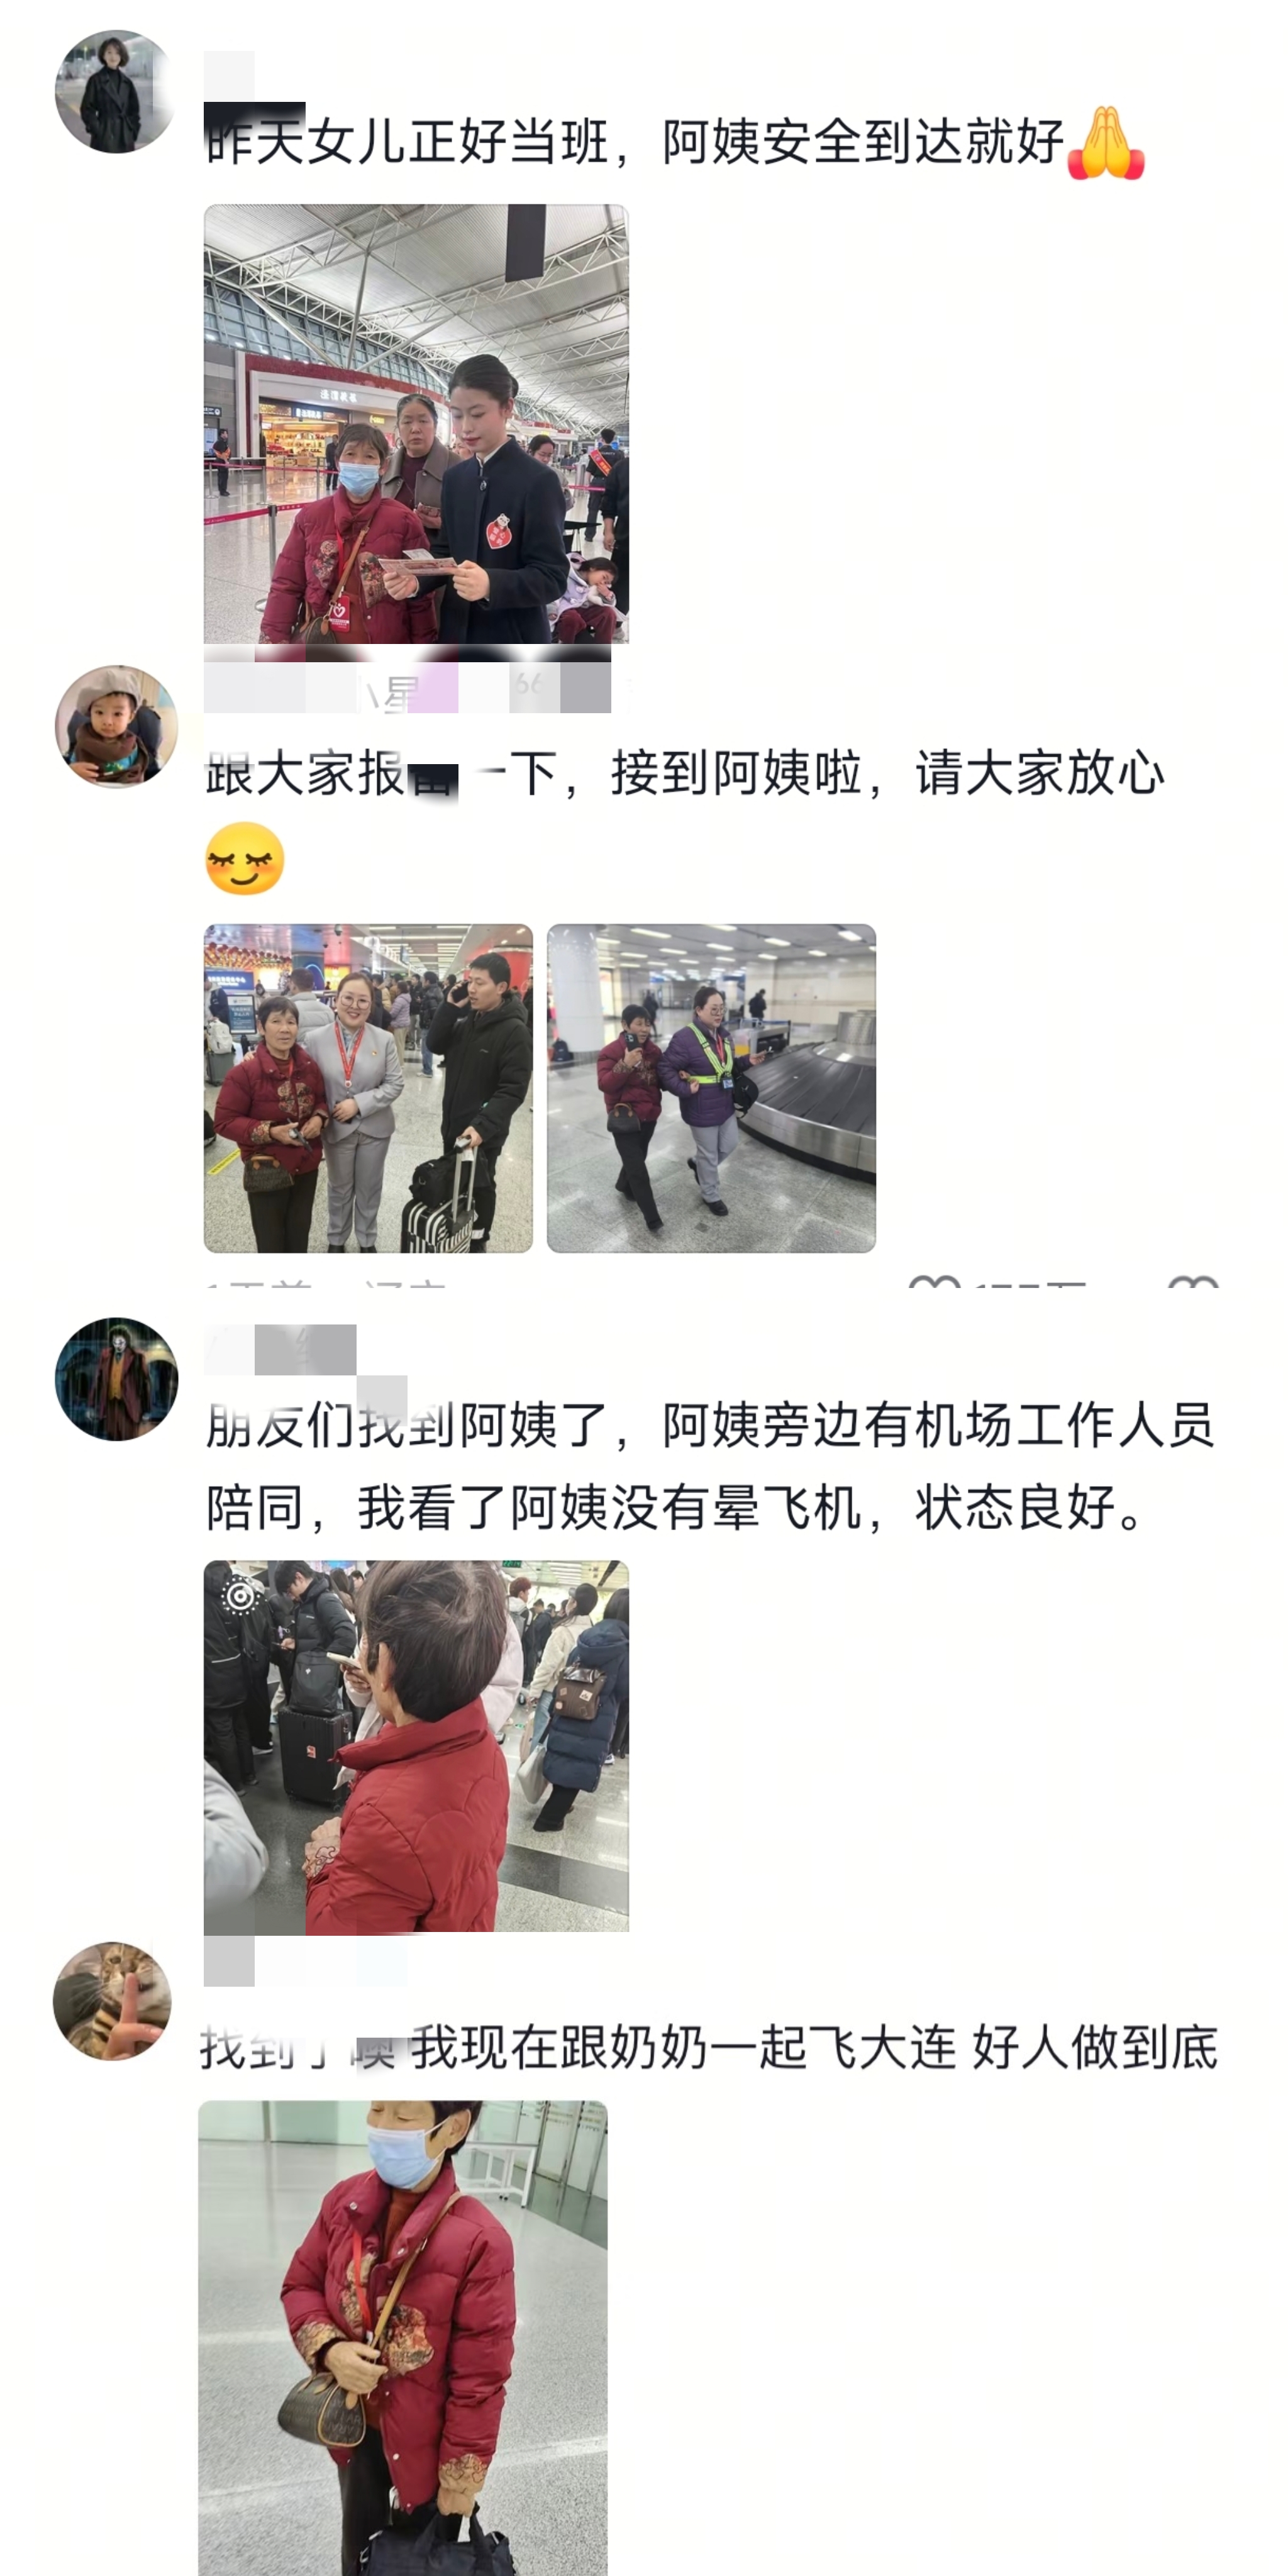Tap comment "我现在跟奶奶一起飞大连"
The width and height of the screenshot is (1288, 2576).
coord(683,2048)
